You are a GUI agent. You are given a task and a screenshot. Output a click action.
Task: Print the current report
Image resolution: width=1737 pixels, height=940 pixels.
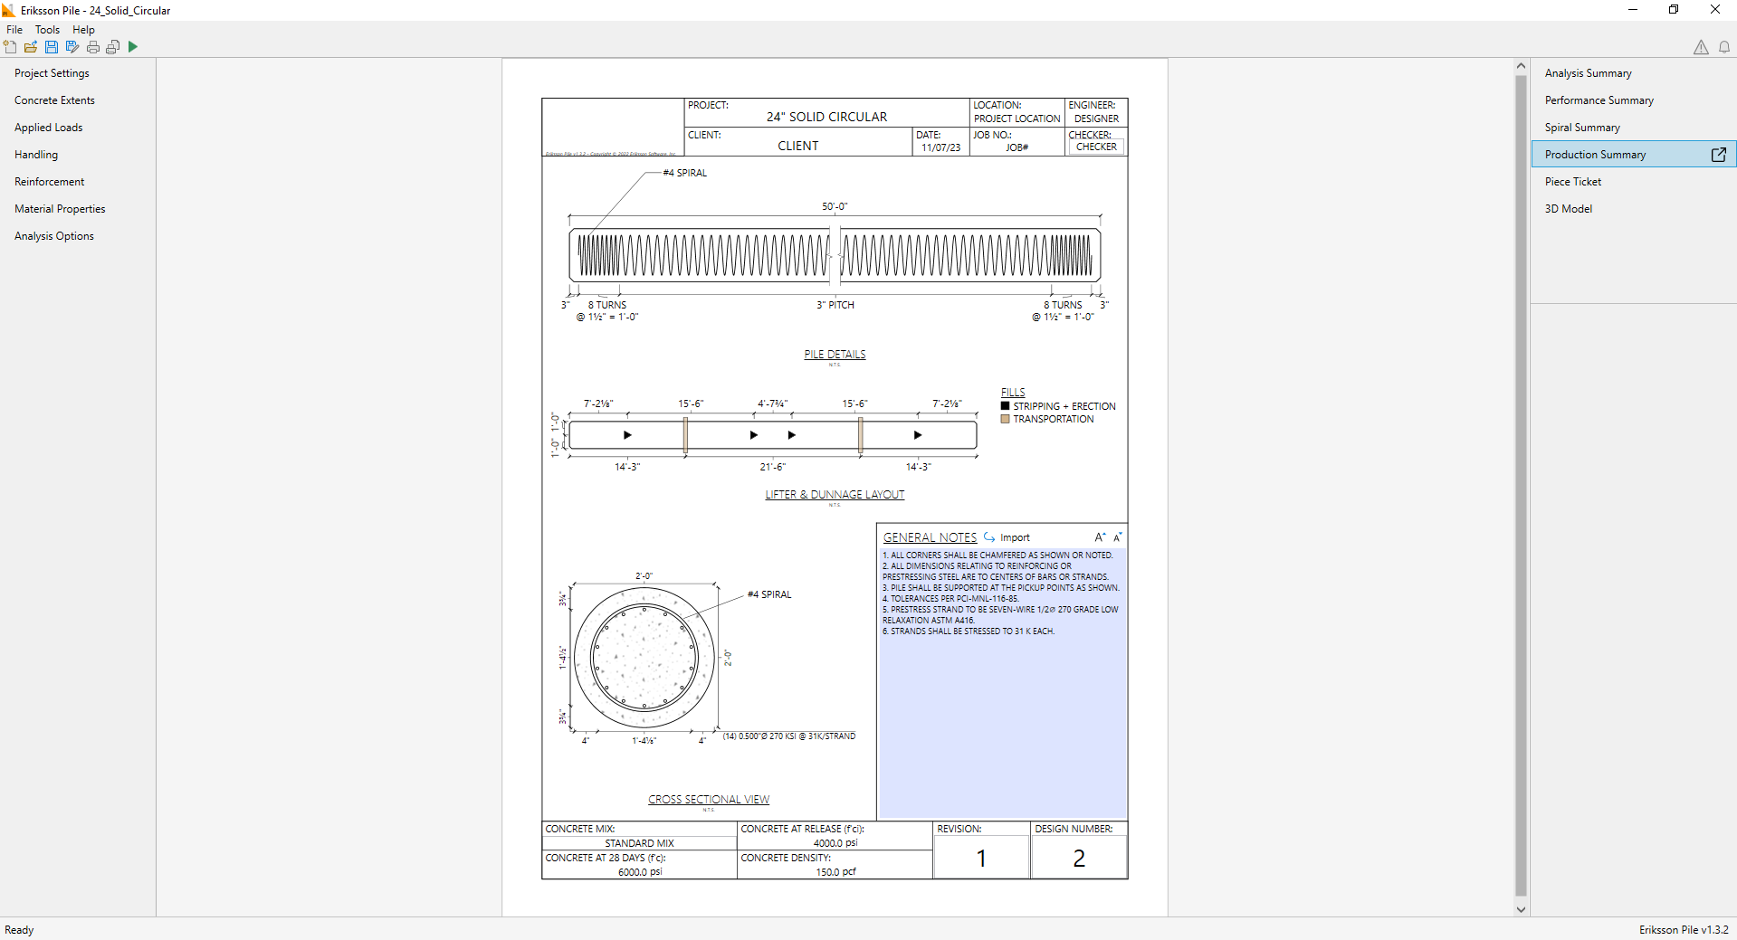pos(92,47)
